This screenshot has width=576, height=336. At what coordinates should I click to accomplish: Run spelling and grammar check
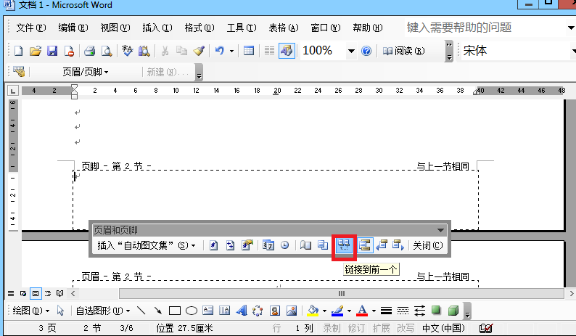(127, 51)
